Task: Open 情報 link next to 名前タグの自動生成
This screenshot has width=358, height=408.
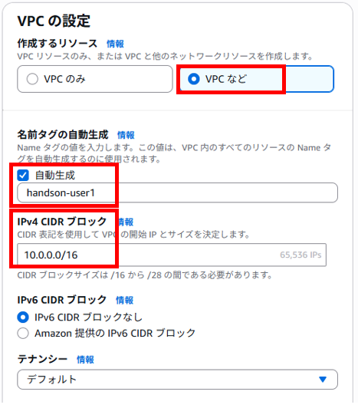Action: [126, 135]
